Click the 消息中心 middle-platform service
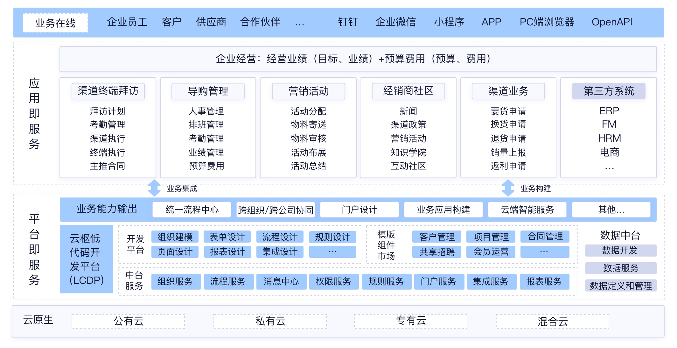The height and width of the screenshot is (348, 677). 281,282
